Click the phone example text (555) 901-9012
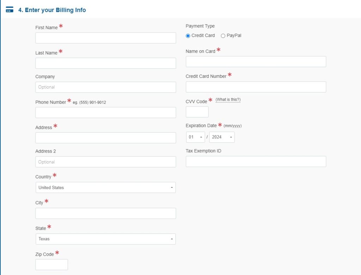The image size is (361, 275). [93, 102]
